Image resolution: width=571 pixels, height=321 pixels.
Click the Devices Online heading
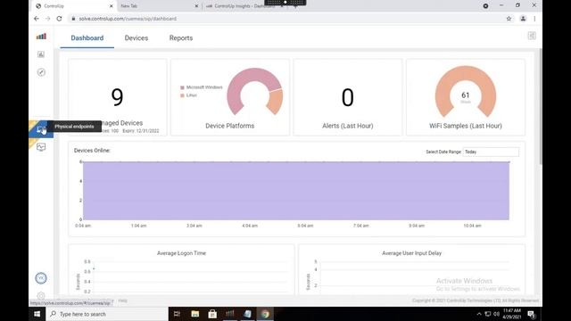tap(92, 151)
